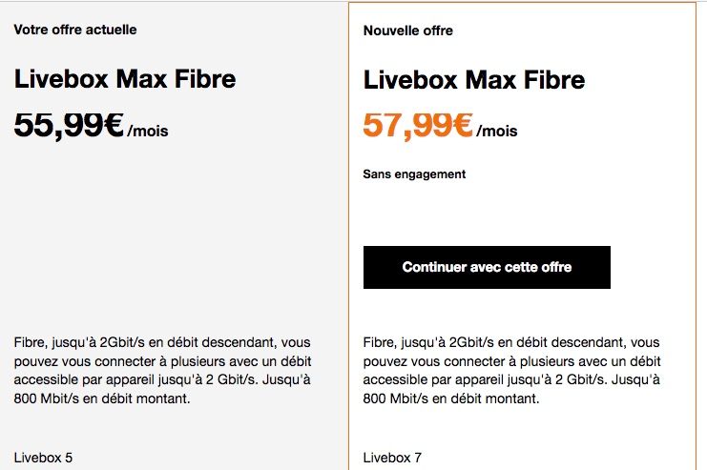Viewport: 707px width, 470px height.
Task: Click the Livebox 5 equipment label
Action: click(x=43, y=458)
